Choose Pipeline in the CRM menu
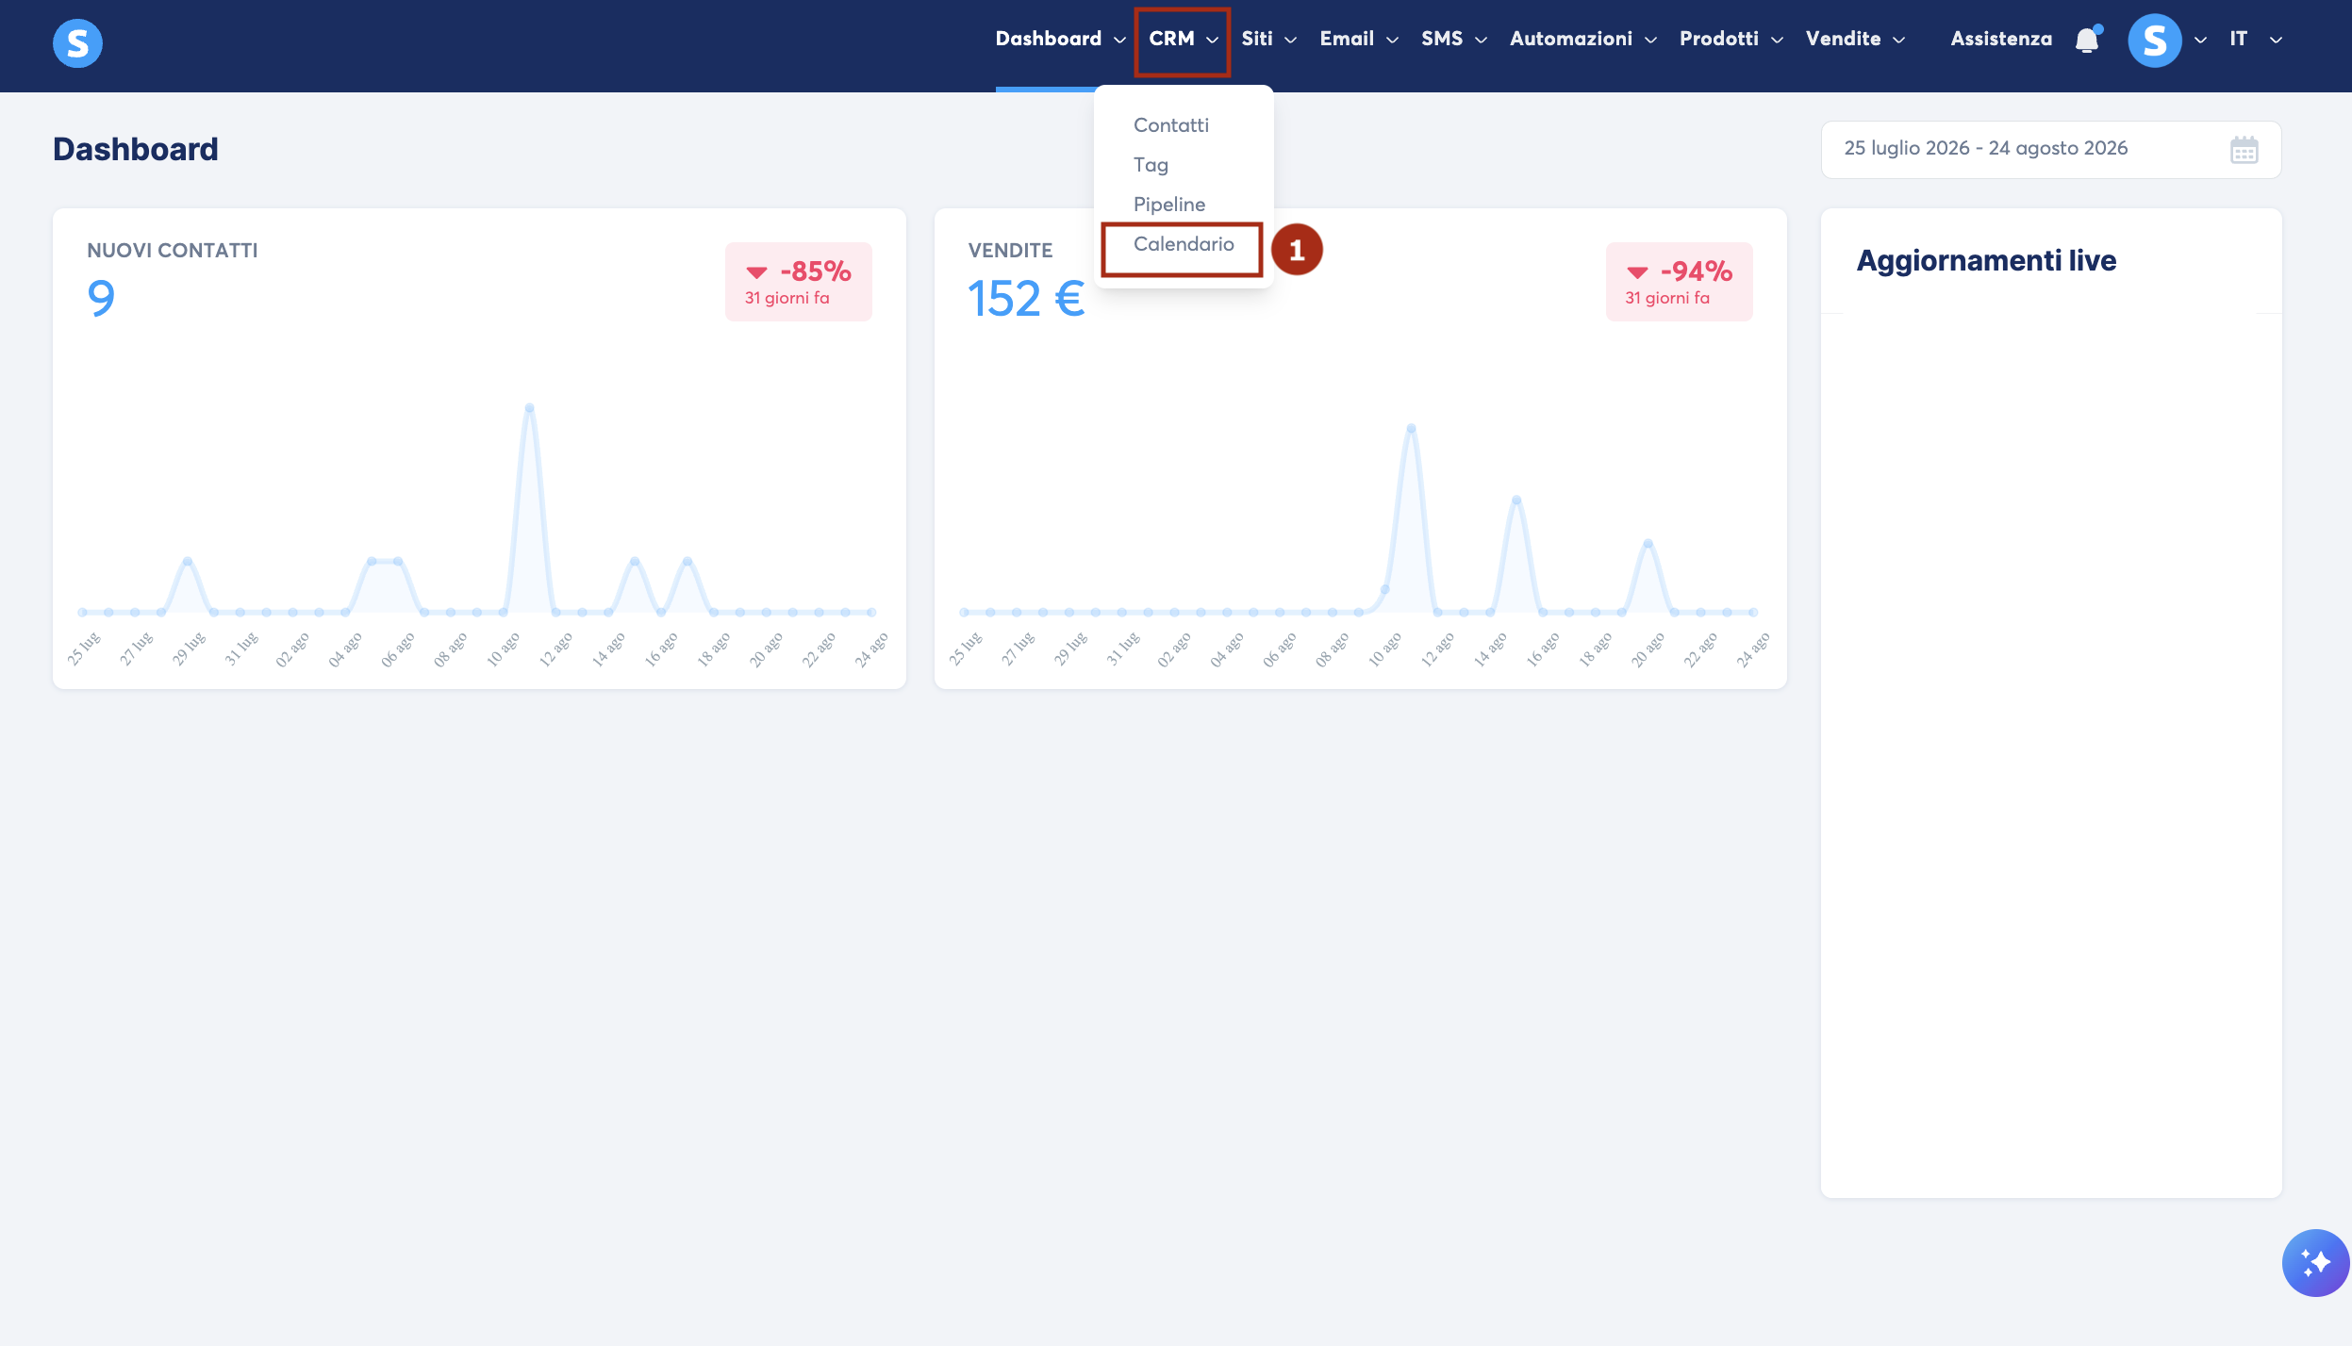This screenshot has height=1346, width=2352. pos(1168,205)
